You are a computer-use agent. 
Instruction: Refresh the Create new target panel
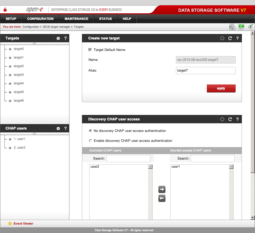click(230, 38)
